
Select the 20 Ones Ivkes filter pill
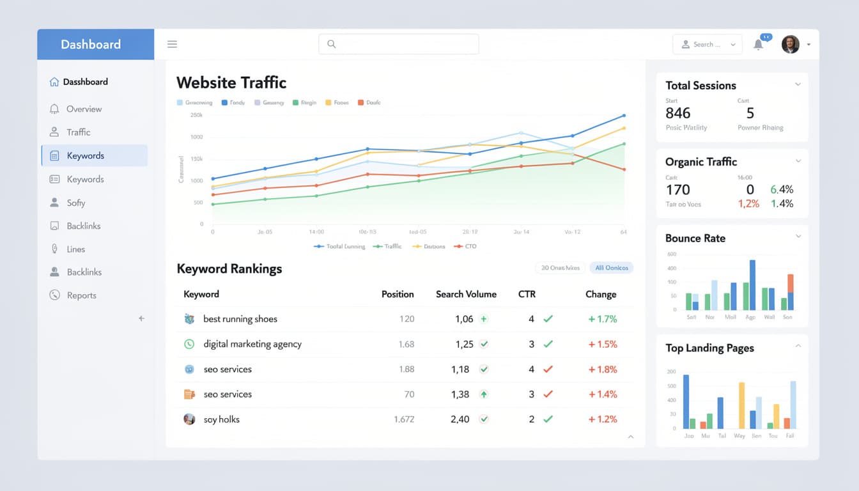pyautogui.click(x=560, y=268)
